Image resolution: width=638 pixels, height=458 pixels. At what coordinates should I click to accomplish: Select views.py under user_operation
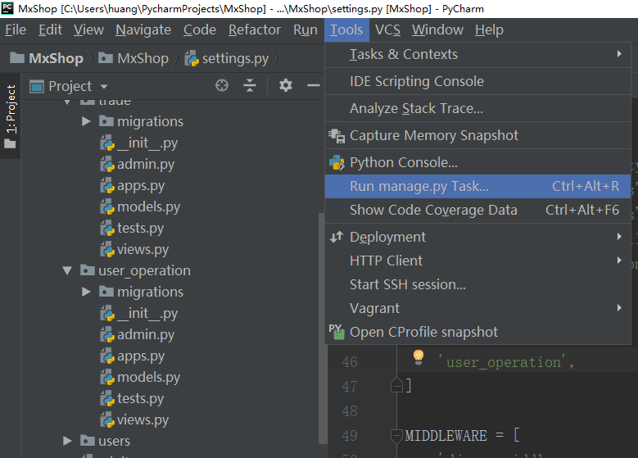coord(134,419)
